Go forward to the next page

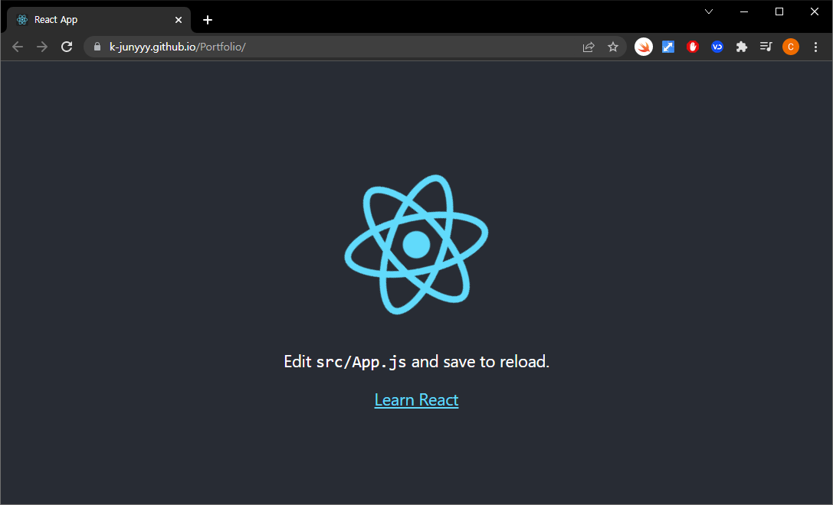tap(42, 47)
